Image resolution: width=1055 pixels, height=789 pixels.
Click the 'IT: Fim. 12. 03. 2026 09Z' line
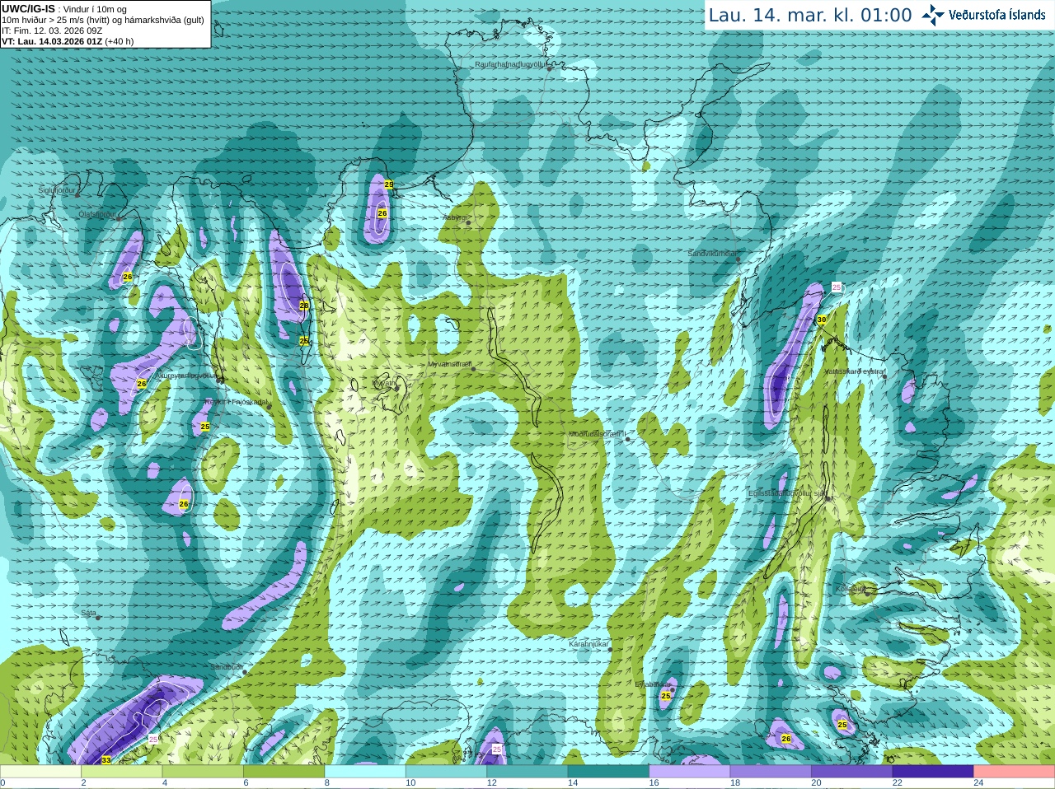(52, 30)
